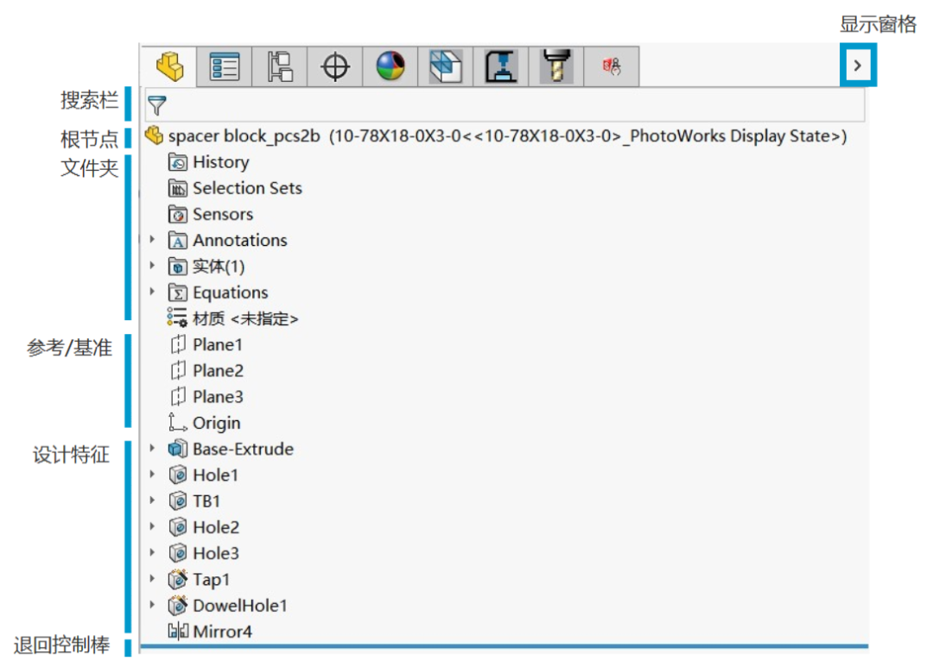This screenshot has width=933, height=667.
Task: Open the DimXpertManager crosshair tab
Action: click(x=335, y=66)
